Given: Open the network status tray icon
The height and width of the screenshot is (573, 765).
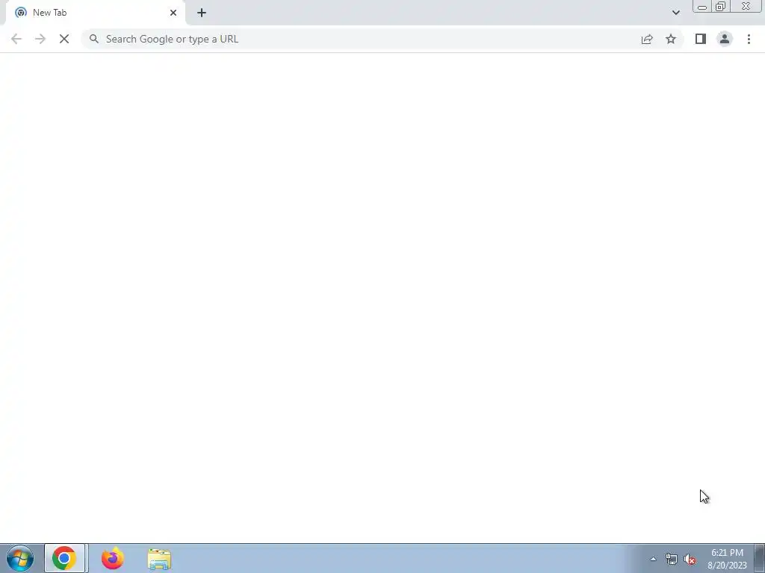Looking at the screenshot, I should pos(672,560).
